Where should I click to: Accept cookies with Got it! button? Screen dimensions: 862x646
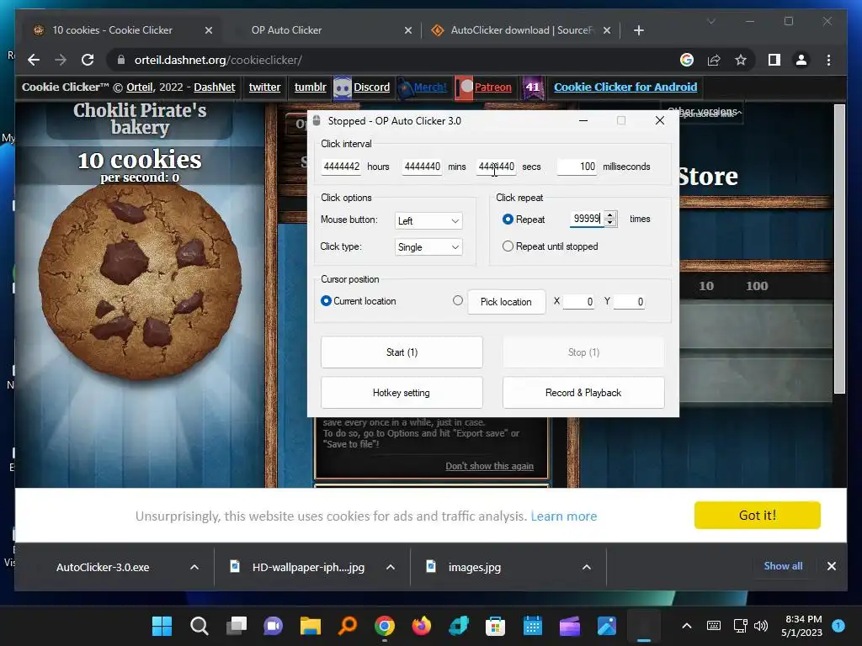click(757, 516)
